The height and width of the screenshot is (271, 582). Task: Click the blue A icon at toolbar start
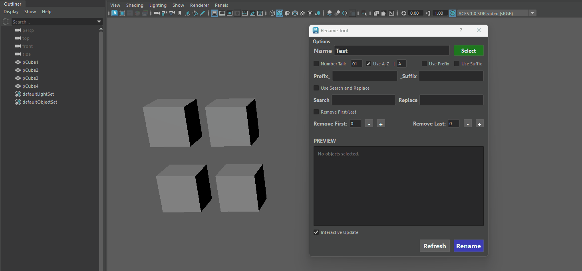(115, 13)
